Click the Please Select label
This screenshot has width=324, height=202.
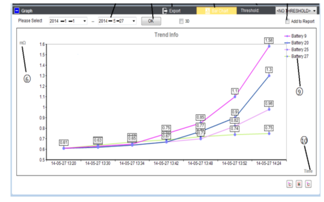pyautogui.click(x=30, y=21)
